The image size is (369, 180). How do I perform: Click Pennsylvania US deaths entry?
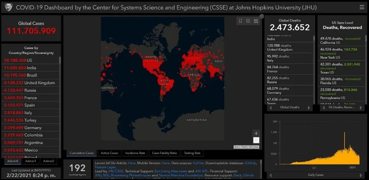(341, 94)
